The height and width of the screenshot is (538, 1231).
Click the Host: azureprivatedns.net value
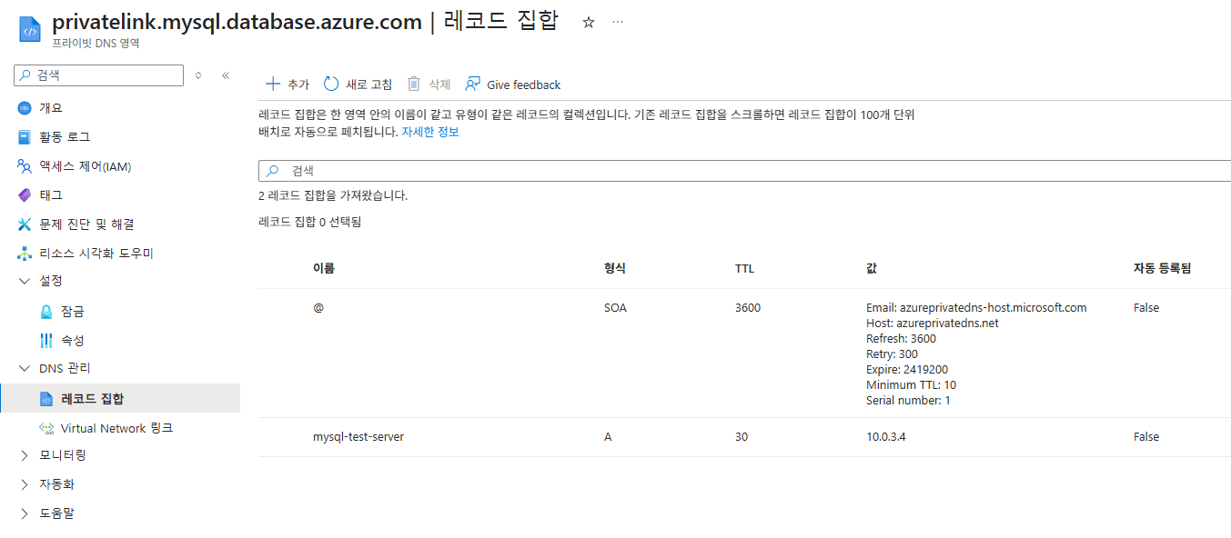coord(933,324)
